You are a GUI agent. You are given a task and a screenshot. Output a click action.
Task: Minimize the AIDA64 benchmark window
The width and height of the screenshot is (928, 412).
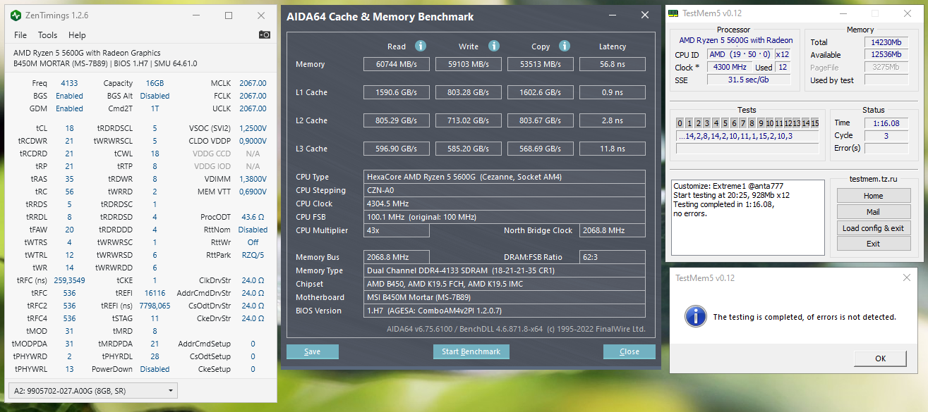click(611, 15)
